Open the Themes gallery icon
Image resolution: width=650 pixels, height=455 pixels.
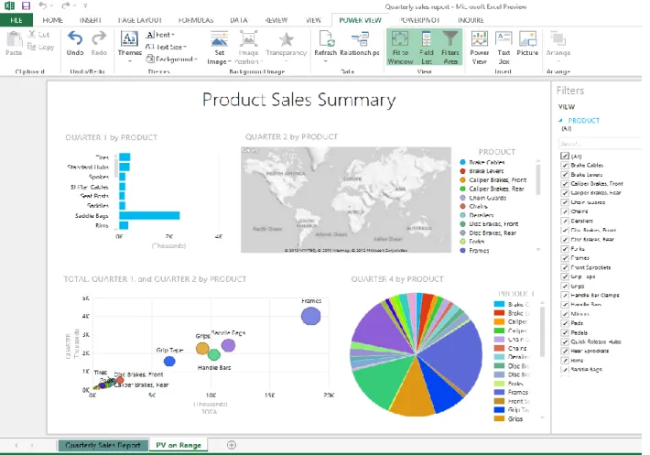click(129, 39)
